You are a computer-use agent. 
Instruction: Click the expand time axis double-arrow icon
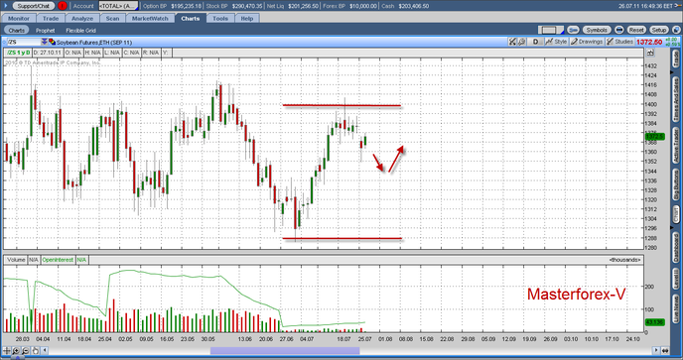point(665,350)
